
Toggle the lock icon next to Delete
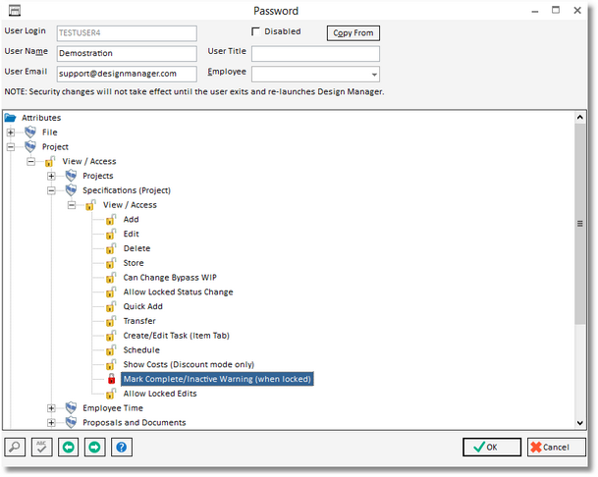(x=111, y=248)
